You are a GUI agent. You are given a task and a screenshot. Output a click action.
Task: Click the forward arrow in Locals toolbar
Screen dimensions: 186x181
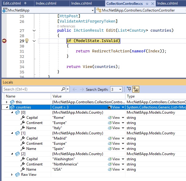click(x=82, y=90)
